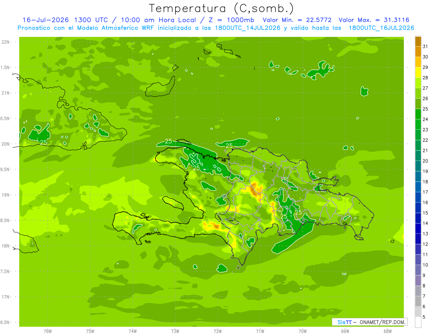Screen dimensions: 435x336
Task: Click "Valor Max. = 31.3116" value
Action: pyautogui.click(x=374, y=20)
